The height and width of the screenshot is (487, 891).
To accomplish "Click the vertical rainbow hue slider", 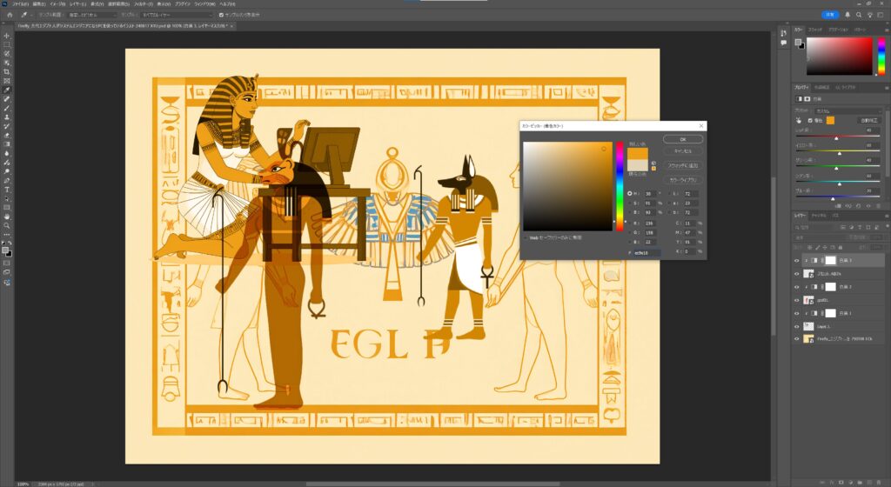I will click(x=620, y=185).
